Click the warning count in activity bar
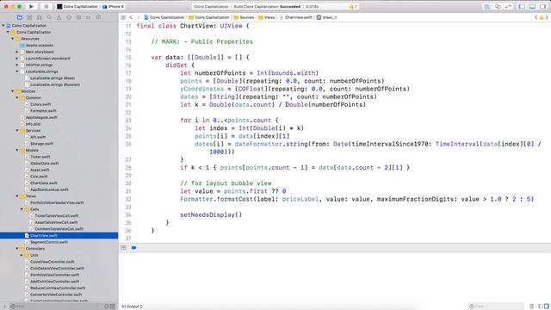 coord(353,6)
